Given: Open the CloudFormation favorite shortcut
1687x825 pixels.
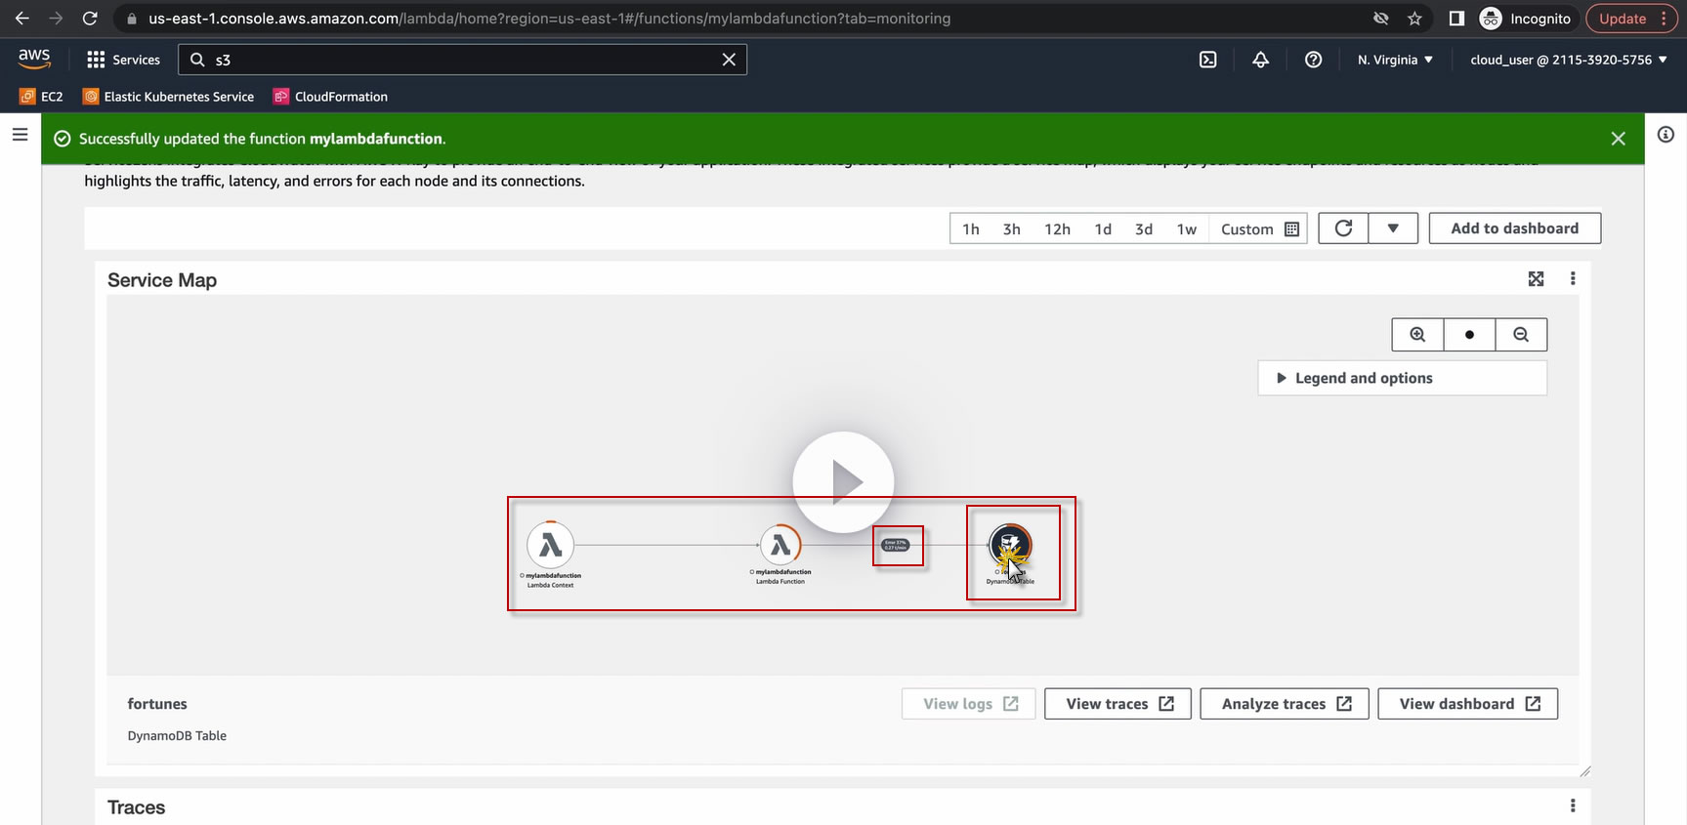Looking at the screenshot, I should click(x=331, y=97).
